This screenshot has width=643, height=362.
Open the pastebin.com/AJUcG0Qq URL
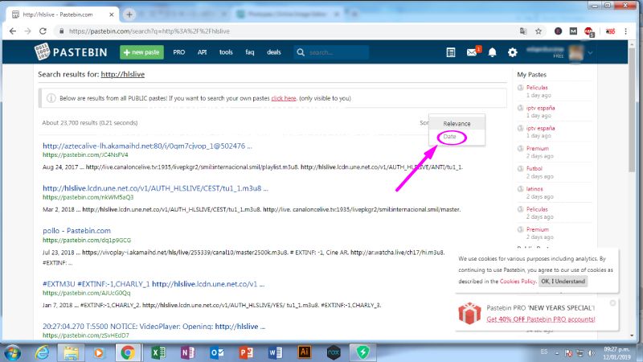point(87,293)
